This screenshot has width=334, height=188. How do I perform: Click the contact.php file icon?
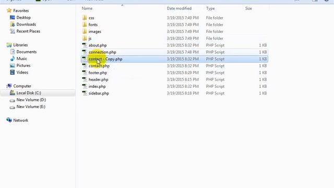pyautogui.click(x=85, y=66)
